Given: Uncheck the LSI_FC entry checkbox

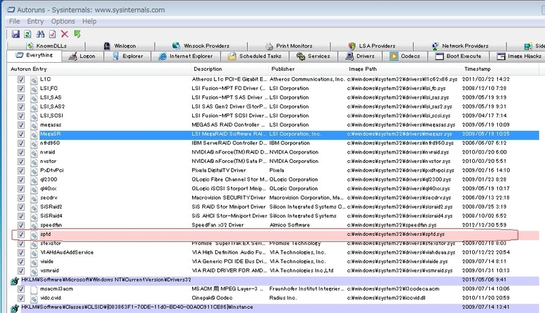Looking at the screenshot, I should [x=21, y=89].
